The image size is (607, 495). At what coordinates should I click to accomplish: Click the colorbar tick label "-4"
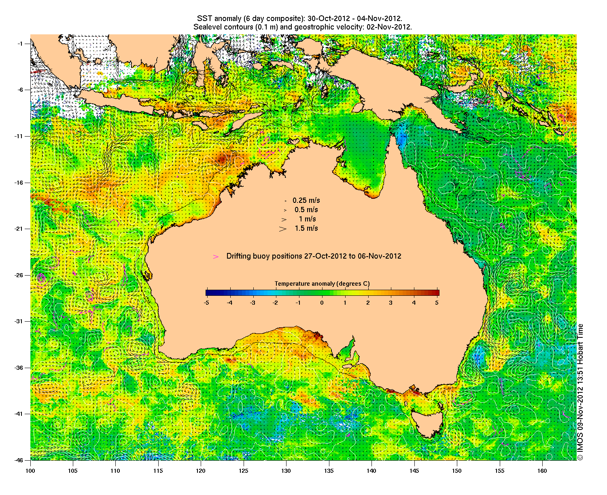230,302
